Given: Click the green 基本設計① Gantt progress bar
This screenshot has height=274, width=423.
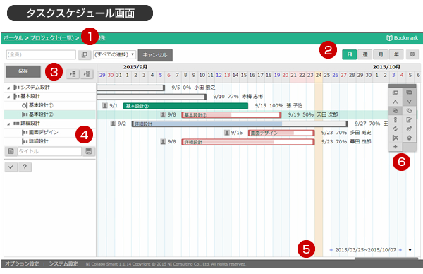Looking at the screenshot, I should 185,106.
